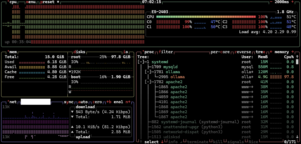
Task: Click the User column header
Action: point(247,57)
